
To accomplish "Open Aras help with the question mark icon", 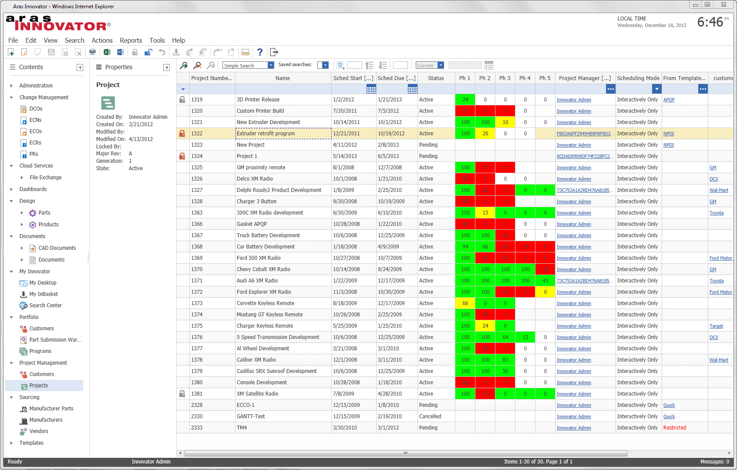I will (x=260, y=52).
